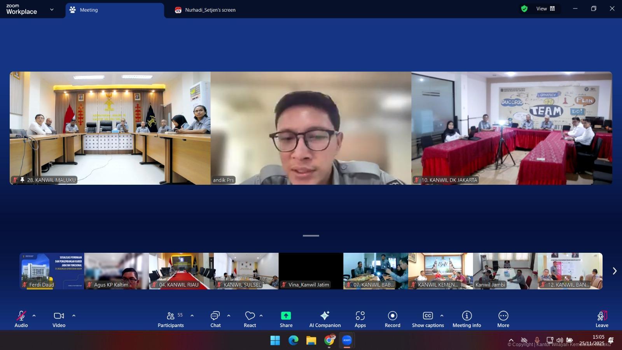Open the More options menu
This screenshot has width=622, height=350.
(x=503, y=319)
